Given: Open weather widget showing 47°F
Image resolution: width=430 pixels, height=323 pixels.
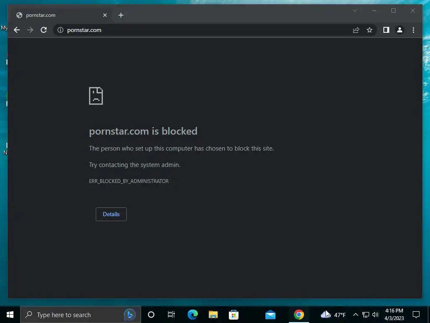Looking at the screenshot, I should pos(333,315).
